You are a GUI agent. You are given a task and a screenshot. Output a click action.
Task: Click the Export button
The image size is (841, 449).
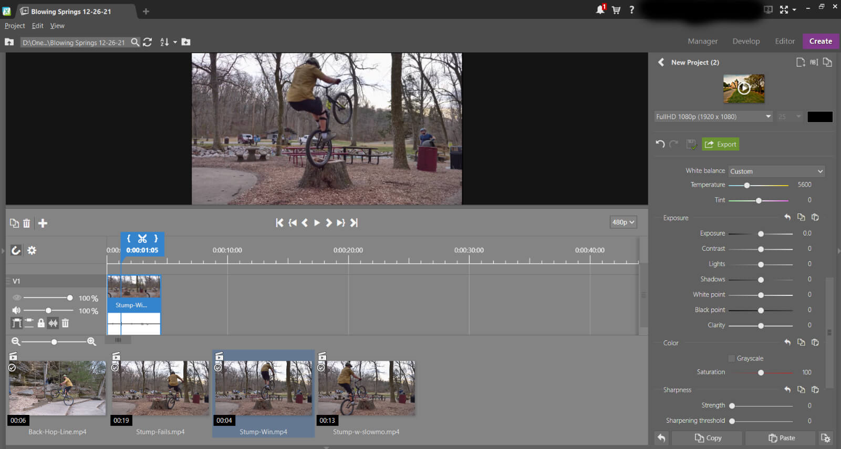[x=721, y=144]
